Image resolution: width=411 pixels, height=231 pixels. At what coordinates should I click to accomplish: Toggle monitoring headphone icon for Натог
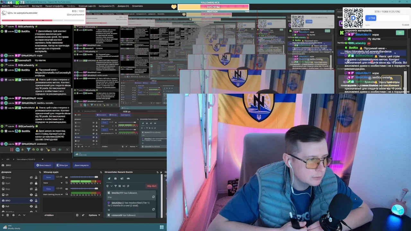click(x=66, y=183)
